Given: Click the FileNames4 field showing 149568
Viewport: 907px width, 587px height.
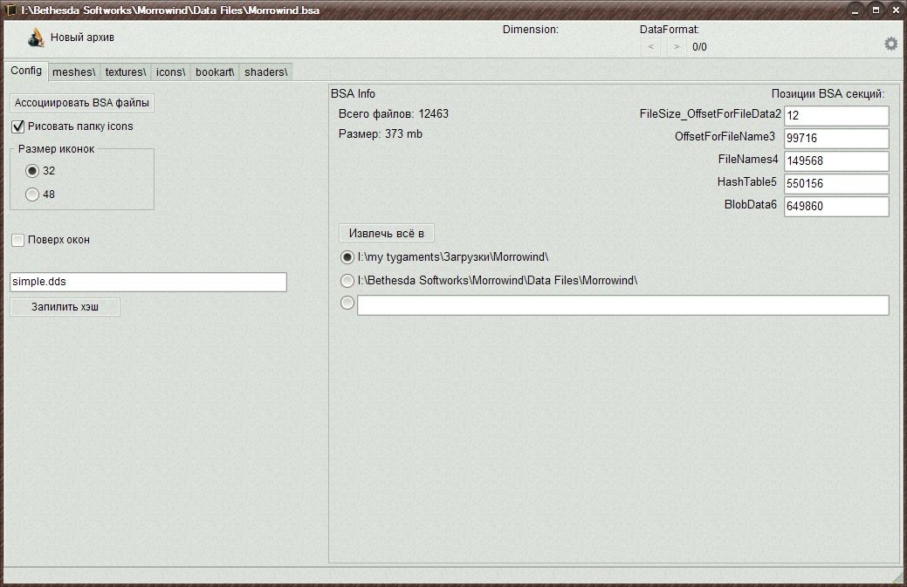Looking at the screenshot, I should (x=836, y=160).
